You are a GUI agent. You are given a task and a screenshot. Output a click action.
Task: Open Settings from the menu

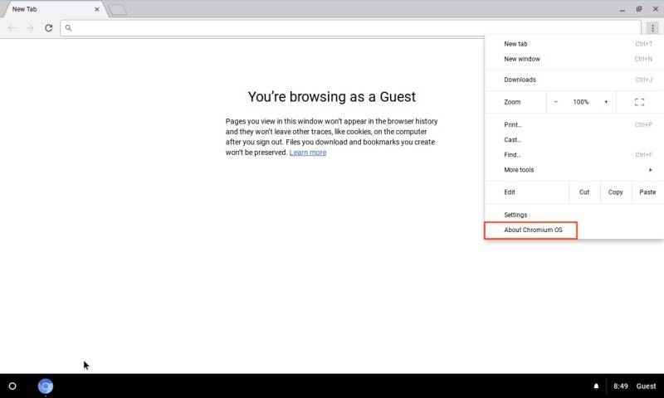515,215
